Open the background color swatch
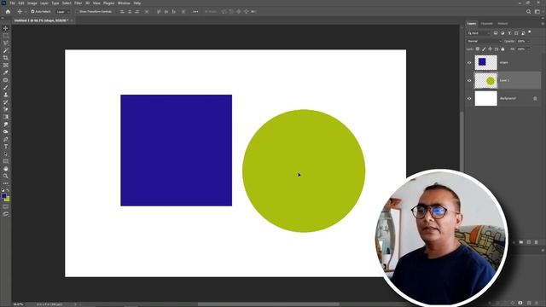Screen dimensions: 546x307 8,199
